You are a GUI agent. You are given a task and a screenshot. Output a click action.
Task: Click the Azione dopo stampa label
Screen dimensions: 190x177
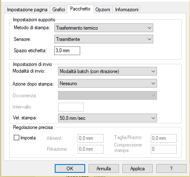tap(33, 84)
